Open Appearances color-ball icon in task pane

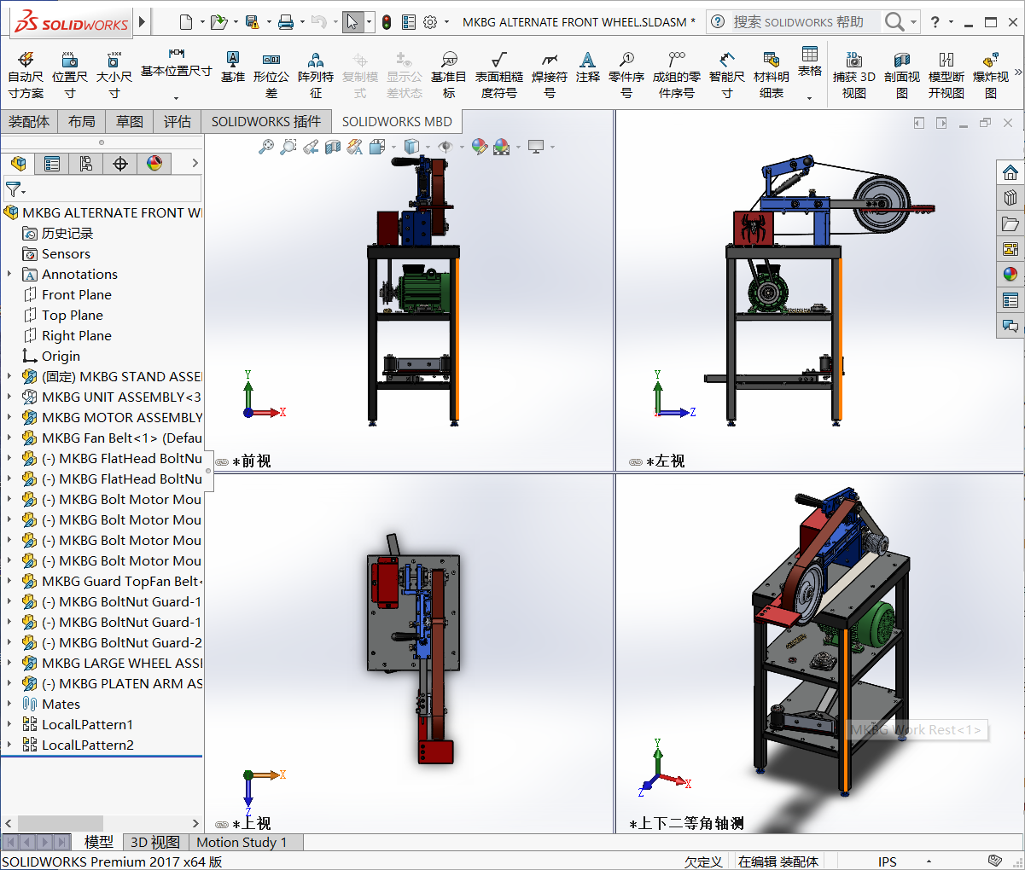pyautogui.click(x=1010, y=275)
